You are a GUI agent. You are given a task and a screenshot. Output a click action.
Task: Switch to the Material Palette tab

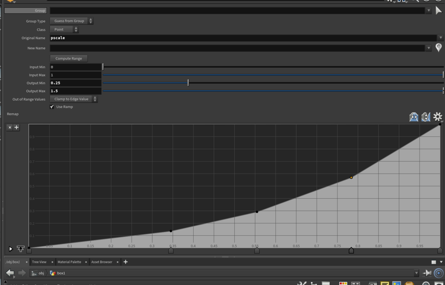tap(69, 262)
